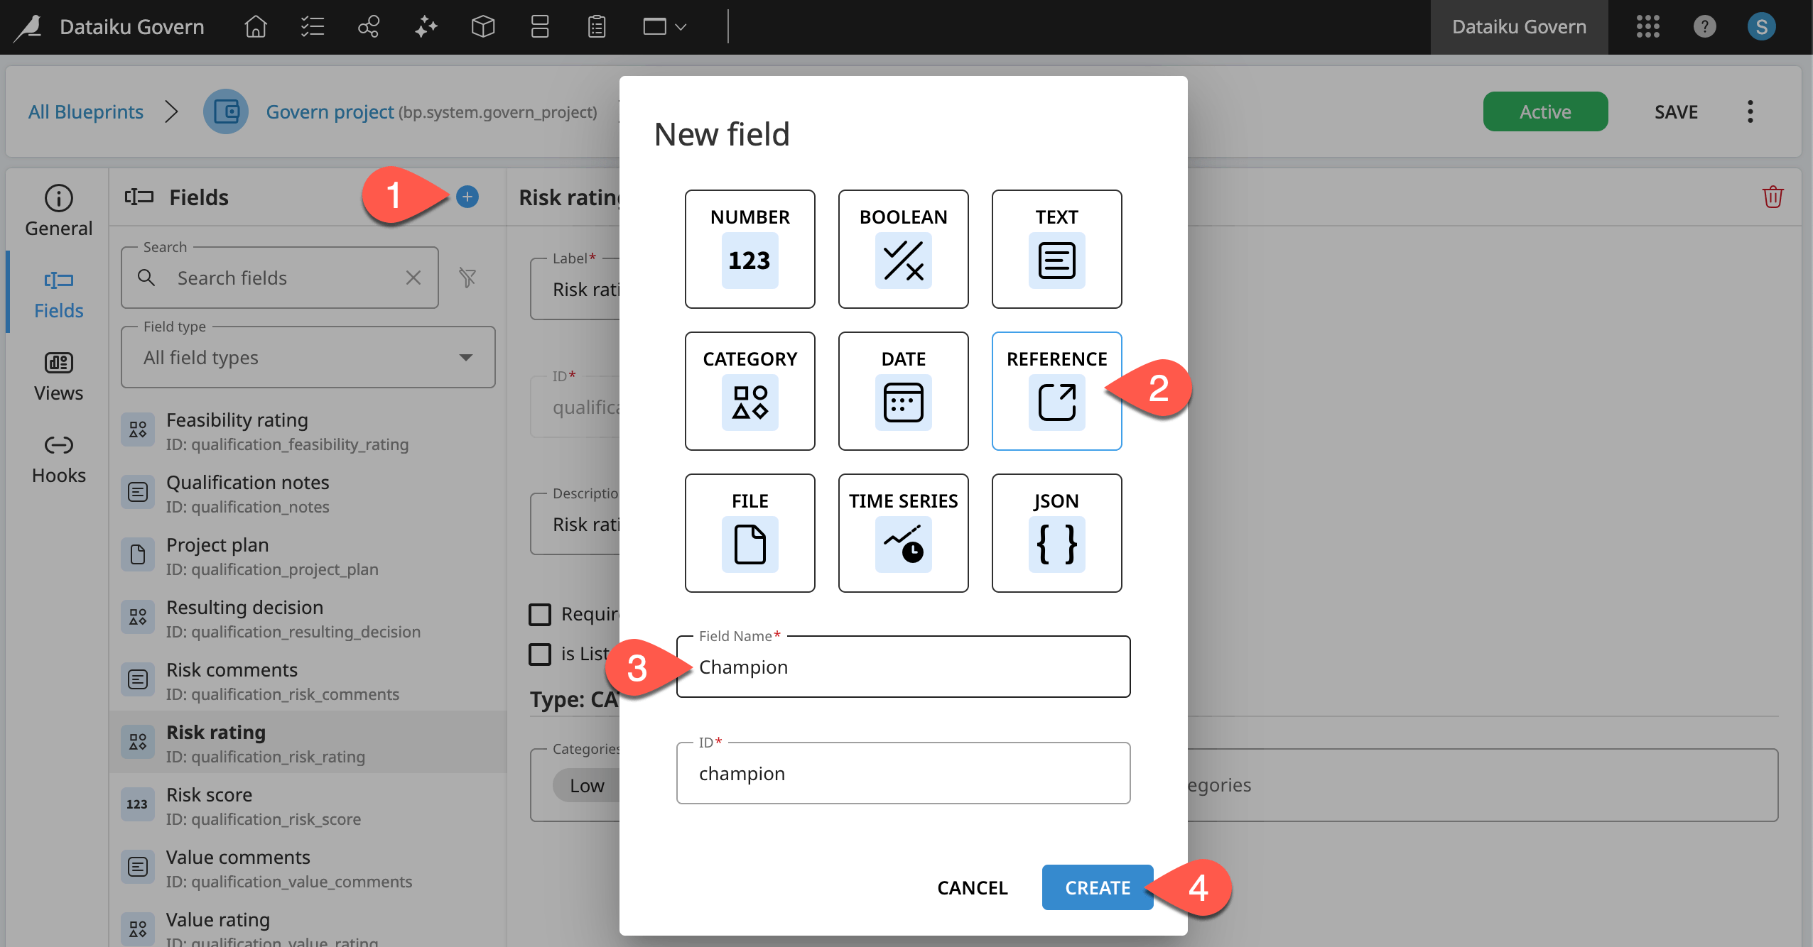The width and height of the screenshot is (1813, 947).
Task: Open the All field types dropdown
Action: tap(308, 357)
